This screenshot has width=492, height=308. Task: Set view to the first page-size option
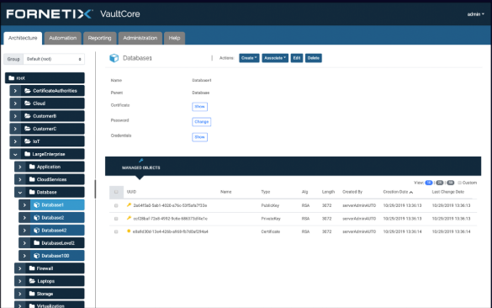pyautogui.click(x=429, y=183)
